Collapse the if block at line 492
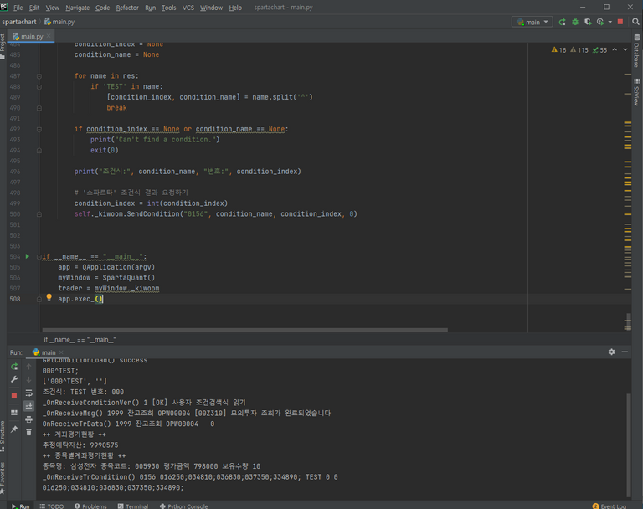Image resolution: width=643 pixels, height=509 pixels. [39, 129]
